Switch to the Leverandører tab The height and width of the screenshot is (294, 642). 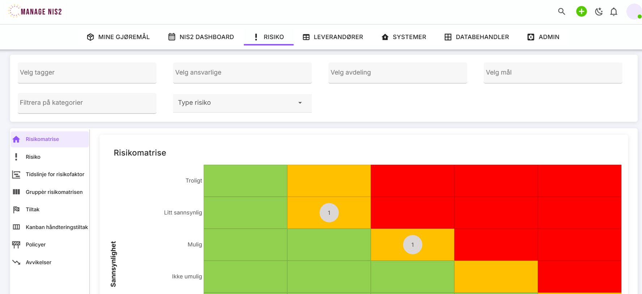tap(333, 37)
